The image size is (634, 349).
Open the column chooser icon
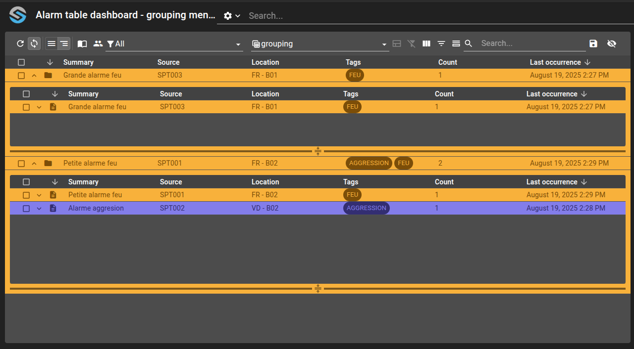[426, 44]
